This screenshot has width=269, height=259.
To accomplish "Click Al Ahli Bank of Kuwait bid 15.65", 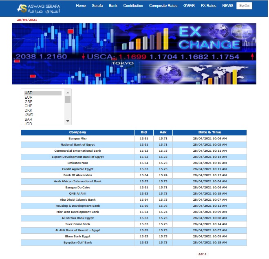I will pyautogui.click(x=144, y=230).
